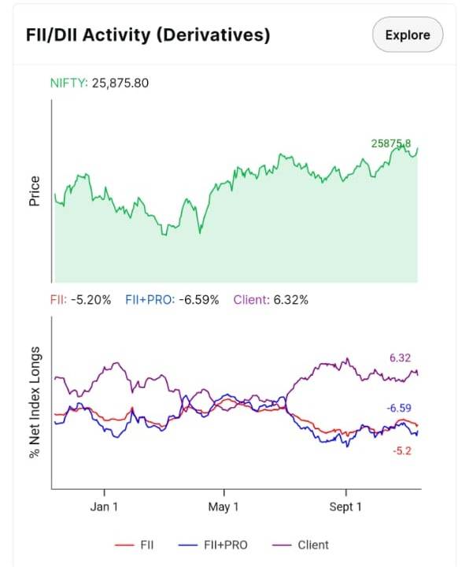Click the -5.2 label on FII line
This screenshot has height=567, width=469.
(x=402, y=451)
